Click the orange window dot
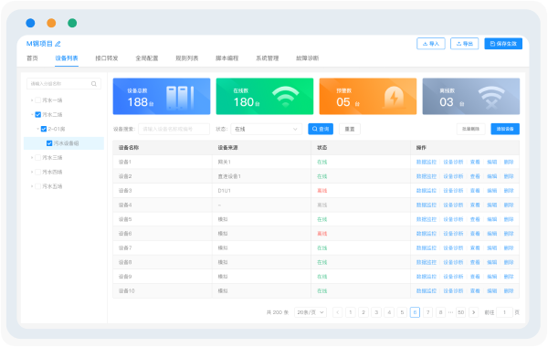This screenshot has height=347, width=548. 51,23
